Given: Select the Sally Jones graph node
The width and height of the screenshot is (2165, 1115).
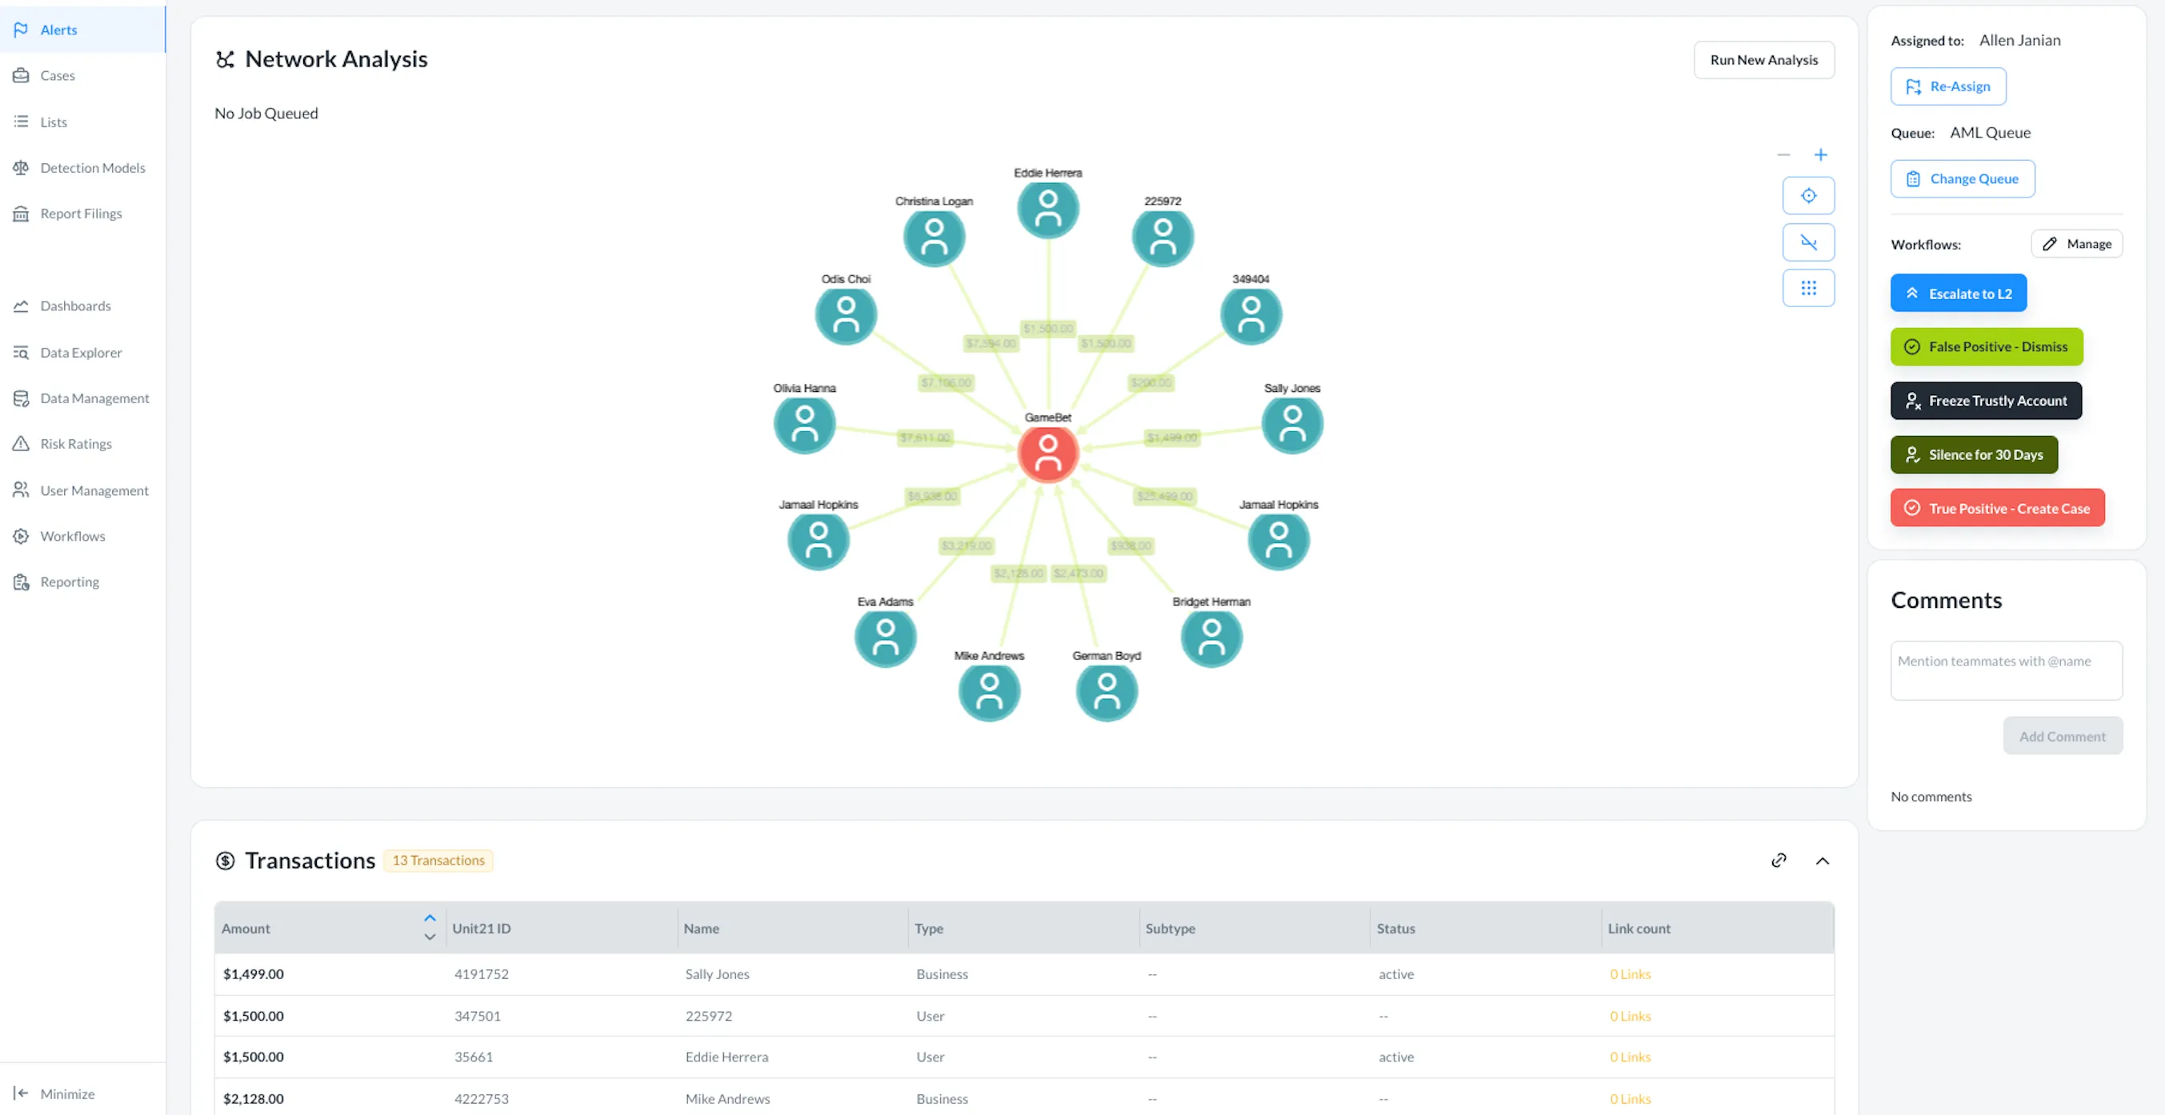Looking at the screenshot, I should coord(1292,423).
